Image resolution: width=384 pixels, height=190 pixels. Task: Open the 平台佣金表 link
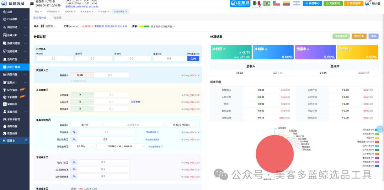[x=152, y=132]
